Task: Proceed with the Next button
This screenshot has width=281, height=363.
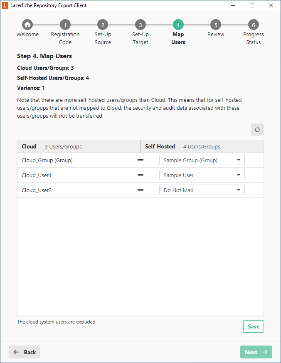Action: 256,352
